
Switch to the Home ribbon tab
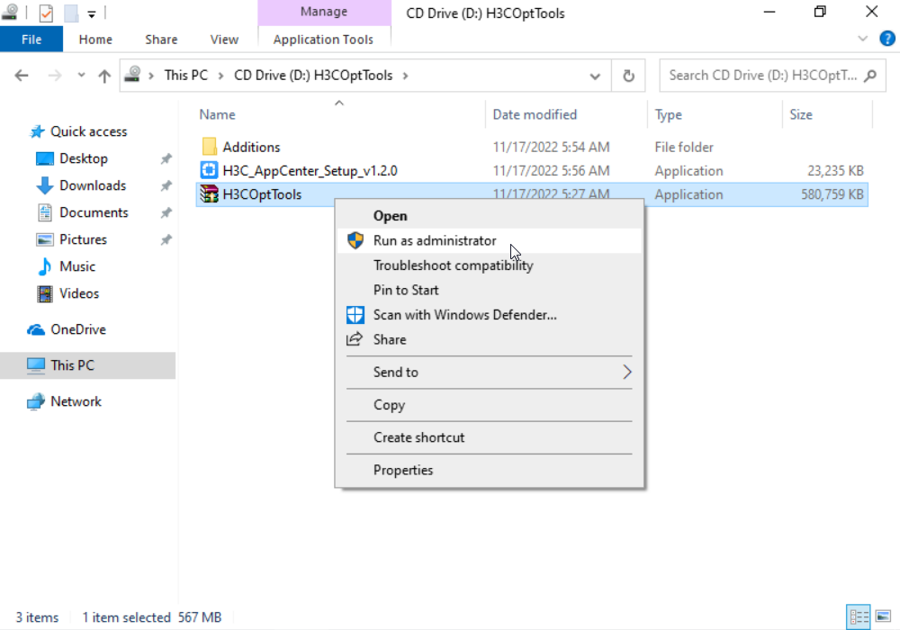tap(95, 40)
